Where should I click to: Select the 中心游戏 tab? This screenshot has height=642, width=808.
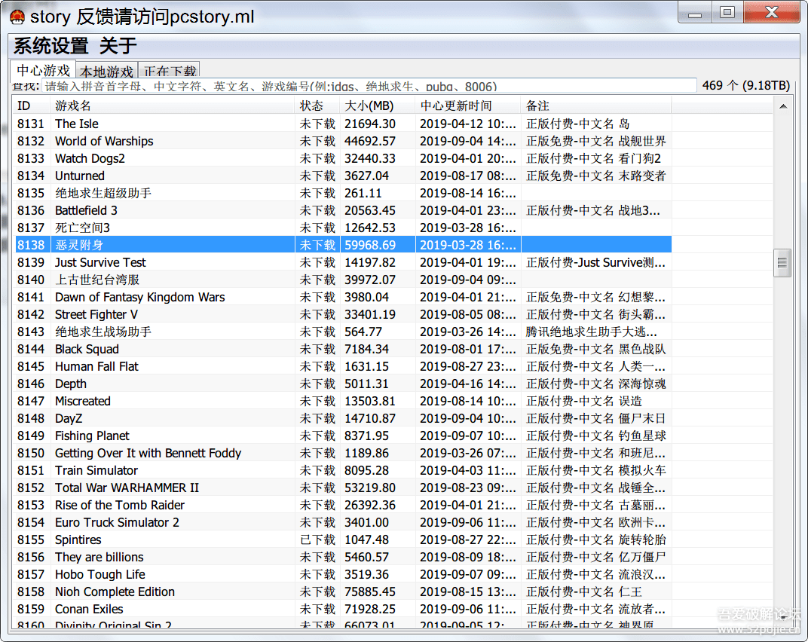pos(44,70)
